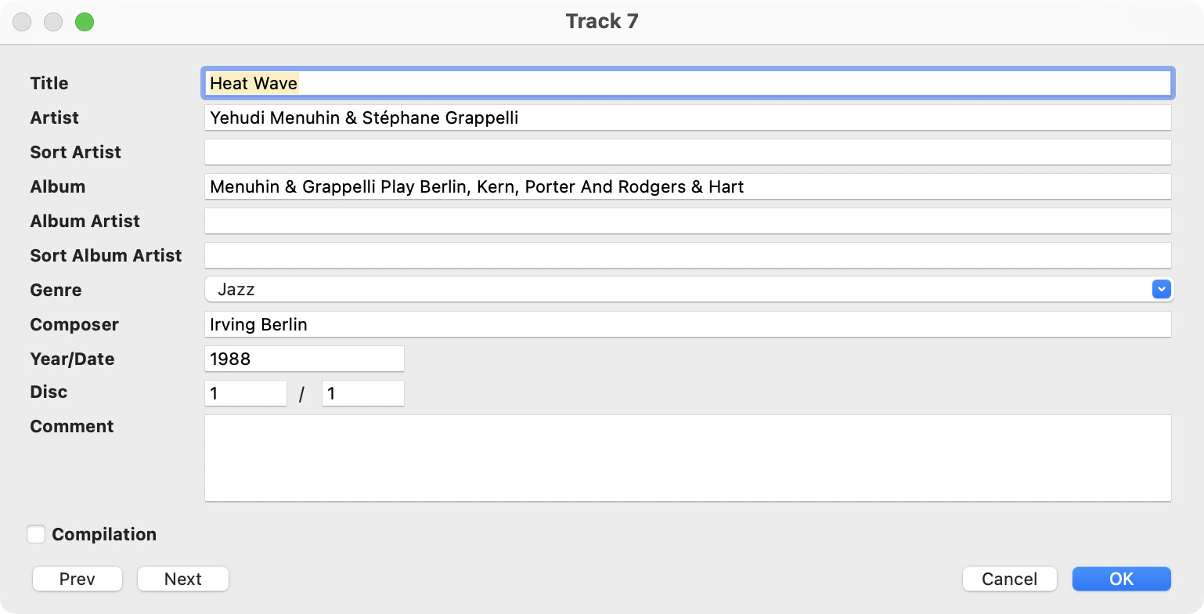Focus the empty Sort Artist field

coord(688,152)
